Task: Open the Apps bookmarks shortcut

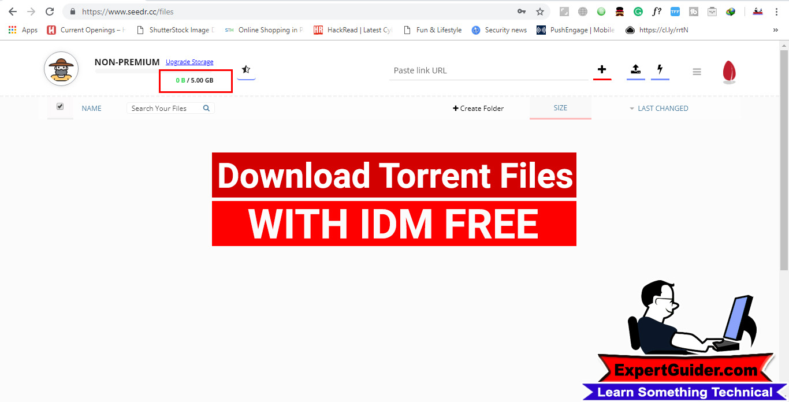Action: click(x=23, y=30)
